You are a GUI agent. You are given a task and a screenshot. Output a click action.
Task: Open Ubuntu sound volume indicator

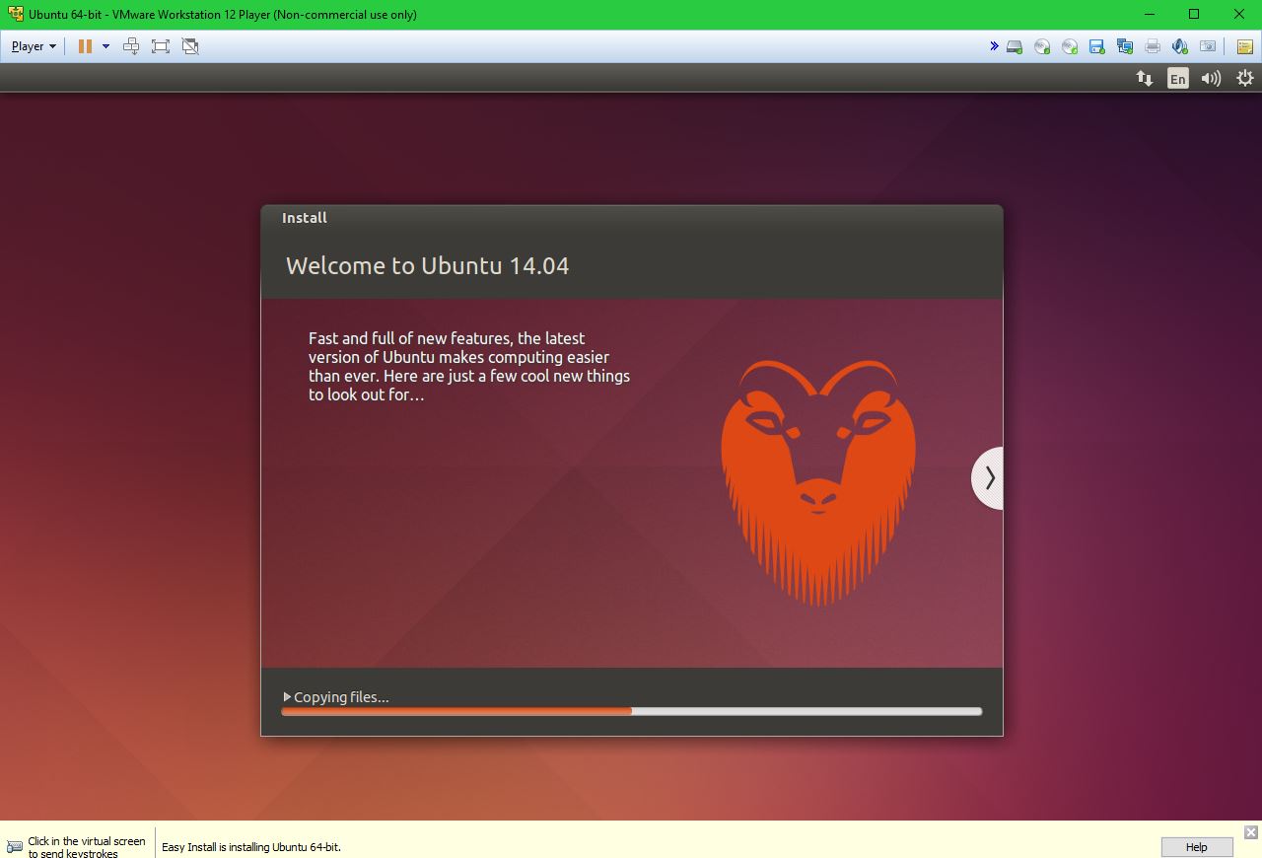pos(1211,78)
